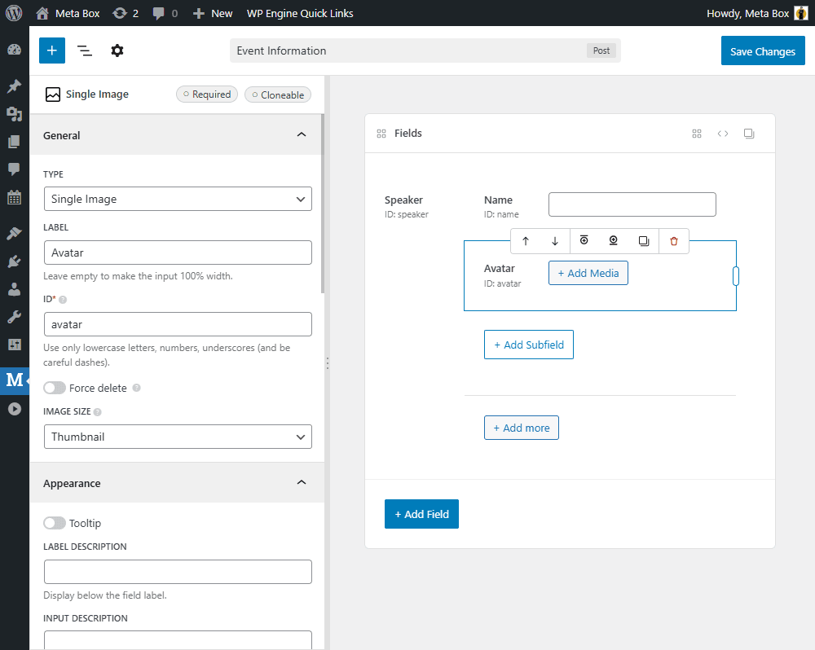Viewport: 815px width, 650px height.
Task: Open the Type dropdown showing Single Image
Action: pyautogui.click(x=178, y=199)
